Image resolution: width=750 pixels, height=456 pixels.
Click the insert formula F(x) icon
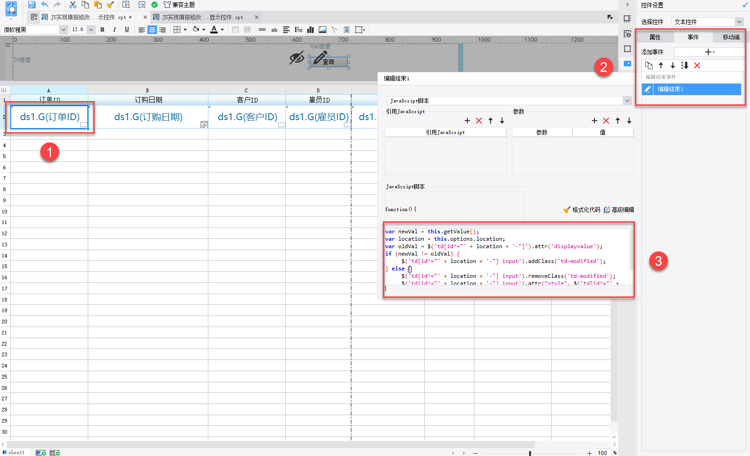[x=298, y=30]
